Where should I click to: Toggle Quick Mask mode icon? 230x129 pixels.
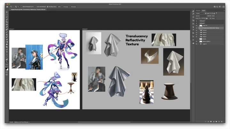[7, 72]
